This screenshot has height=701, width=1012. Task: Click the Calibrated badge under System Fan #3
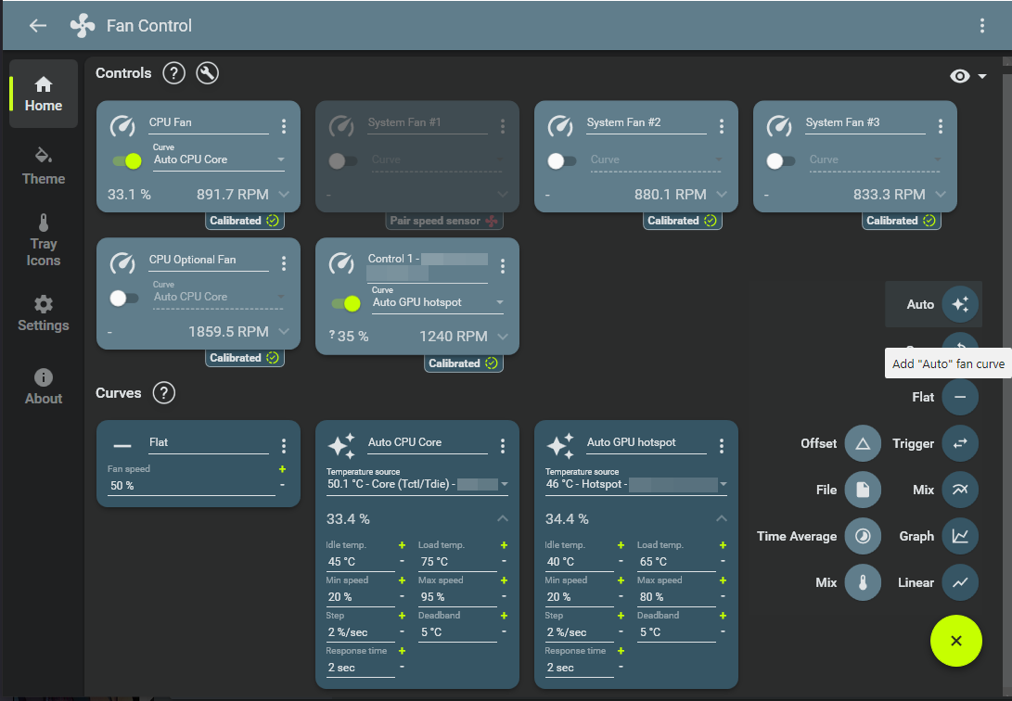pyautogui.click(x=902, y=221)
